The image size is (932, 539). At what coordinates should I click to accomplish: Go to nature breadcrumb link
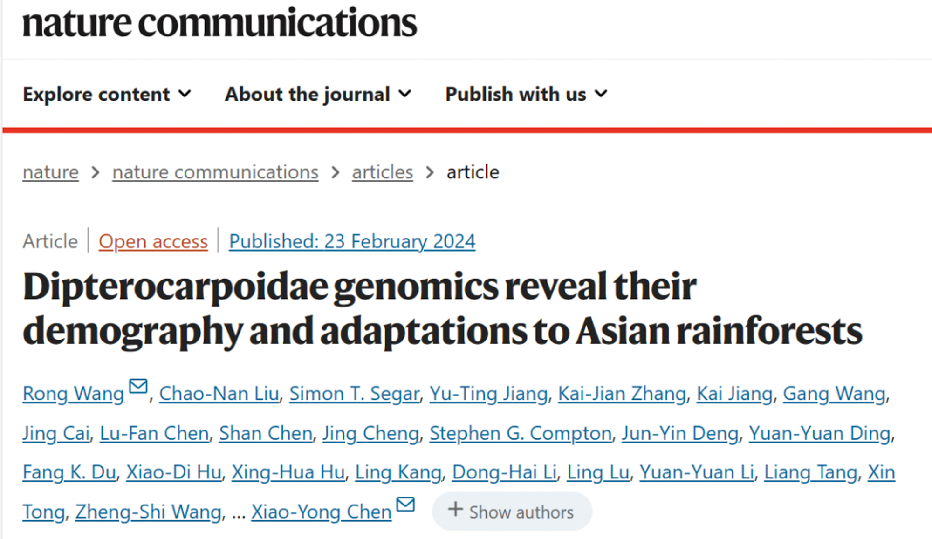coord(51,172)
